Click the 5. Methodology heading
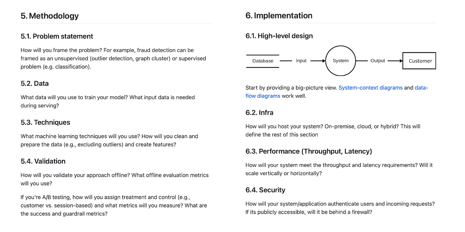 [49, 16]
